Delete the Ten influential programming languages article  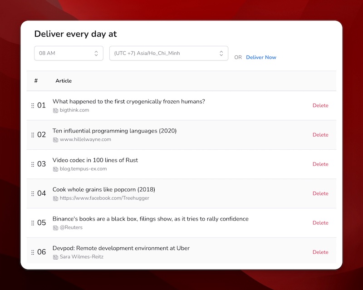pyautogui.click(x=320, y=135)
